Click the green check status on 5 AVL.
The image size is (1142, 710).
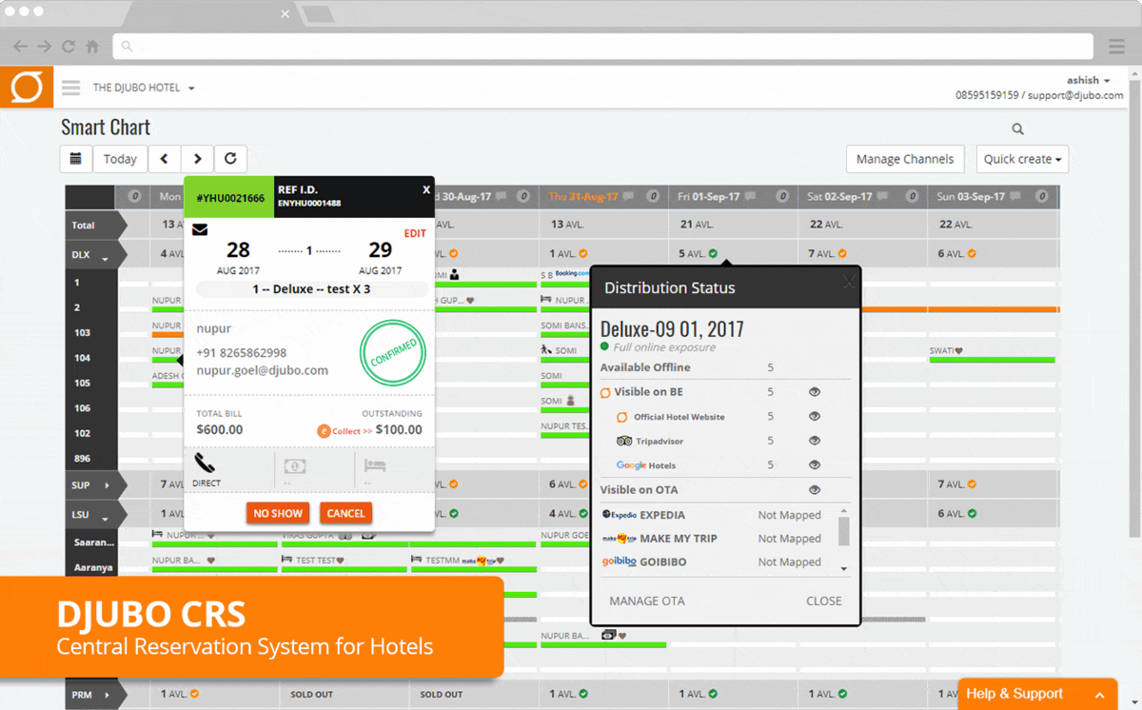[x=714, y=254]
